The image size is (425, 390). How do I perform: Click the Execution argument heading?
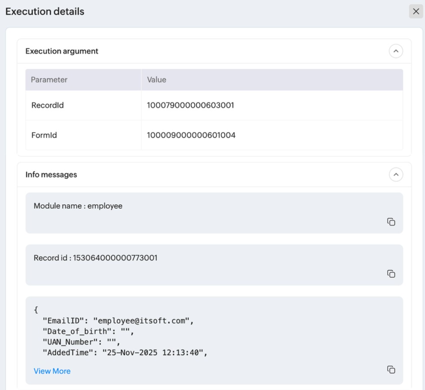tap(62, 51)
